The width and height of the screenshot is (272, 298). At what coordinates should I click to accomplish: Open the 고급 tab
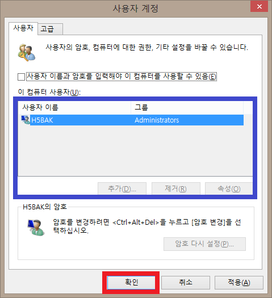50,29
